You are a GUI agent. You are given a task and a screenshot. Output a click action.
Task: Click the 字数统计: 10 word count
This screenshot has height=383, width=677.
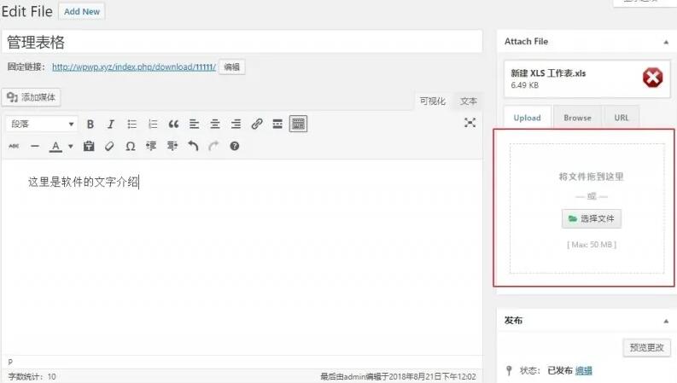pyautogui.click(x=32, y=376)
